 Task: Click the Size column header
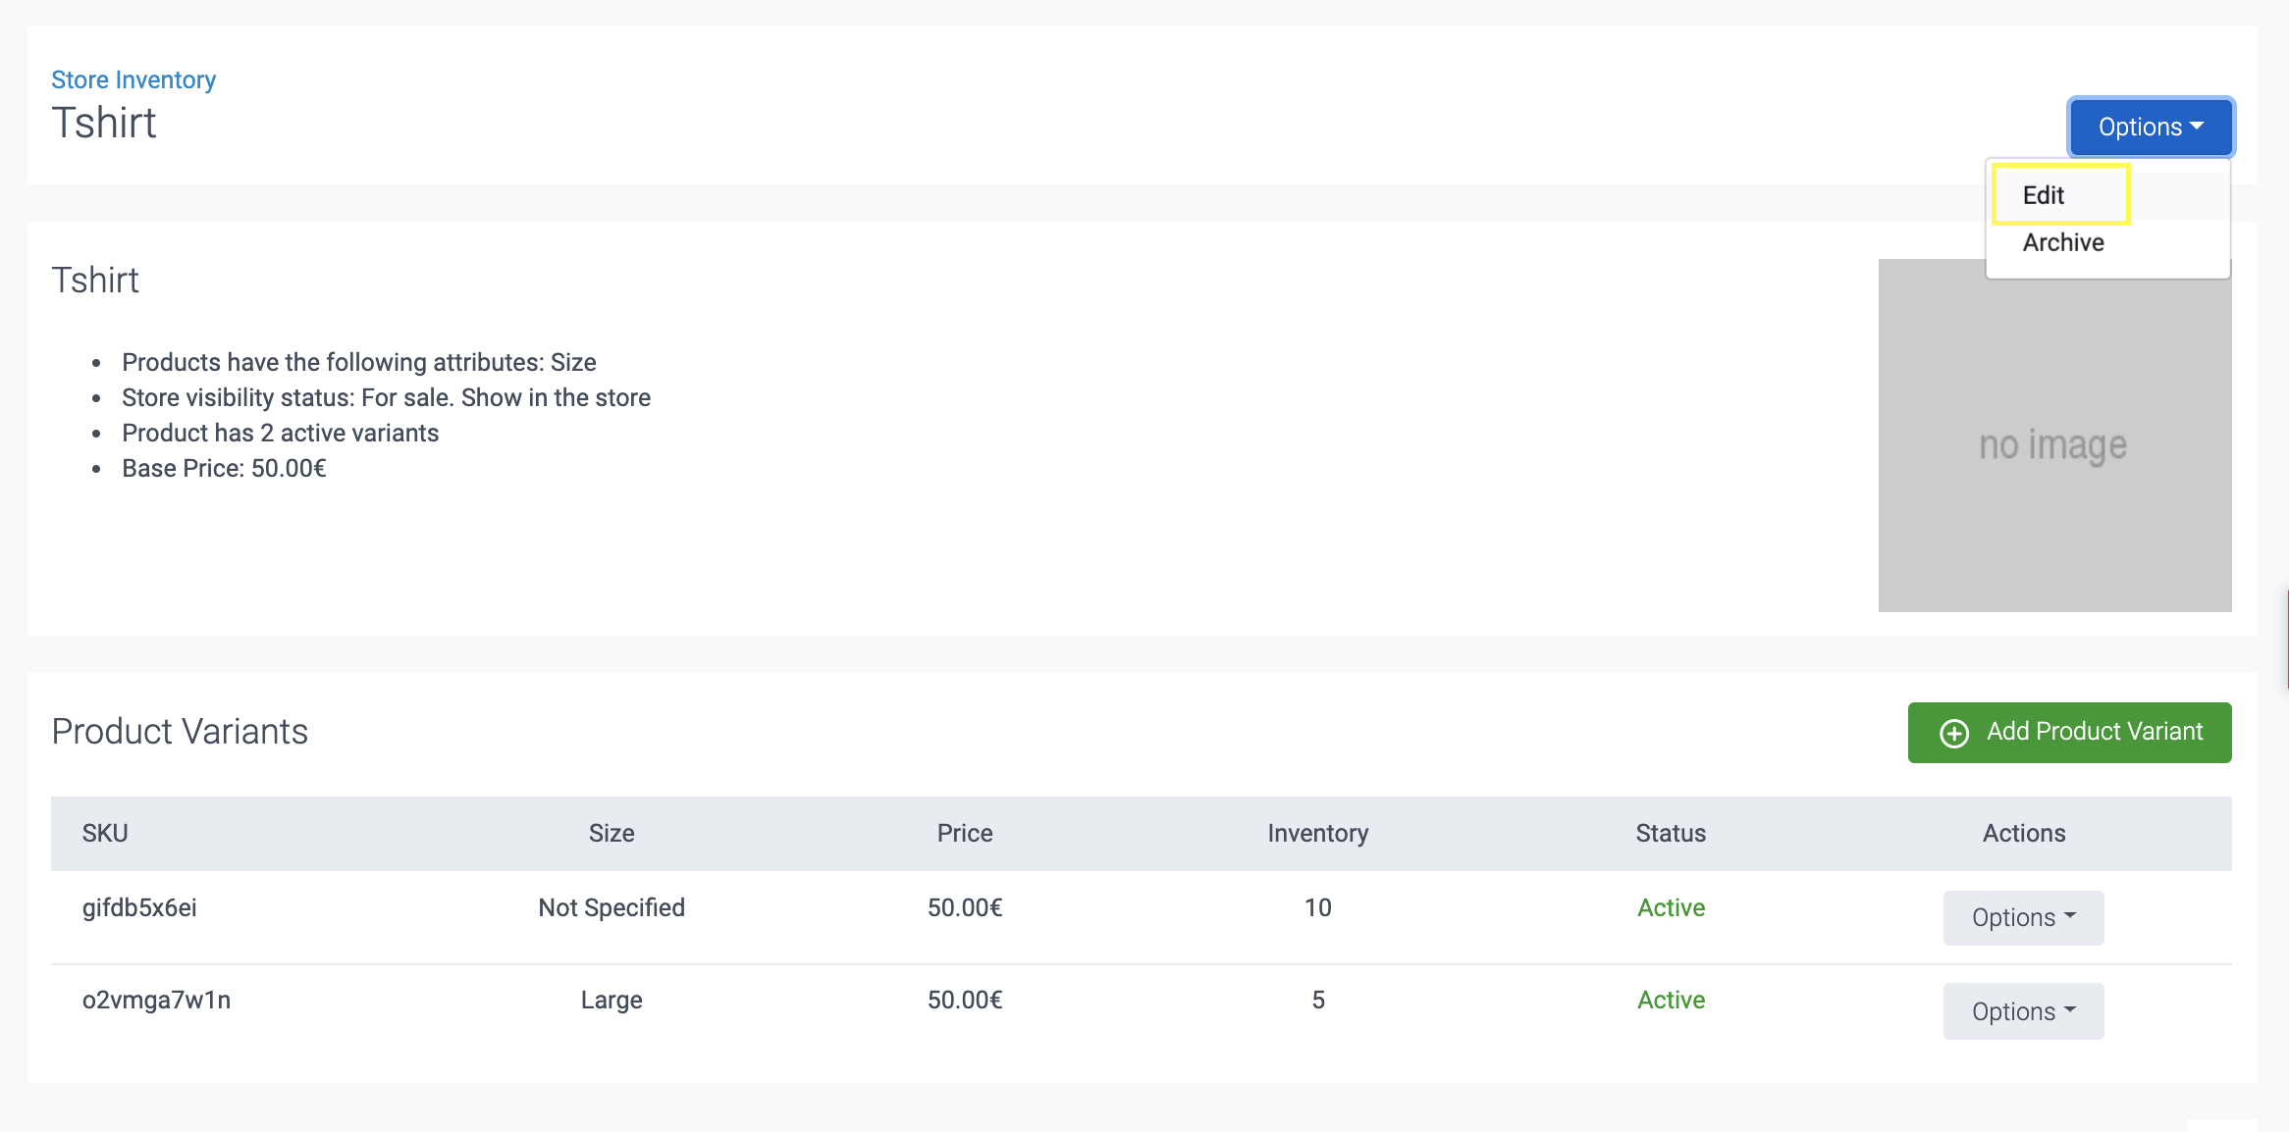[x=612, y=833]
